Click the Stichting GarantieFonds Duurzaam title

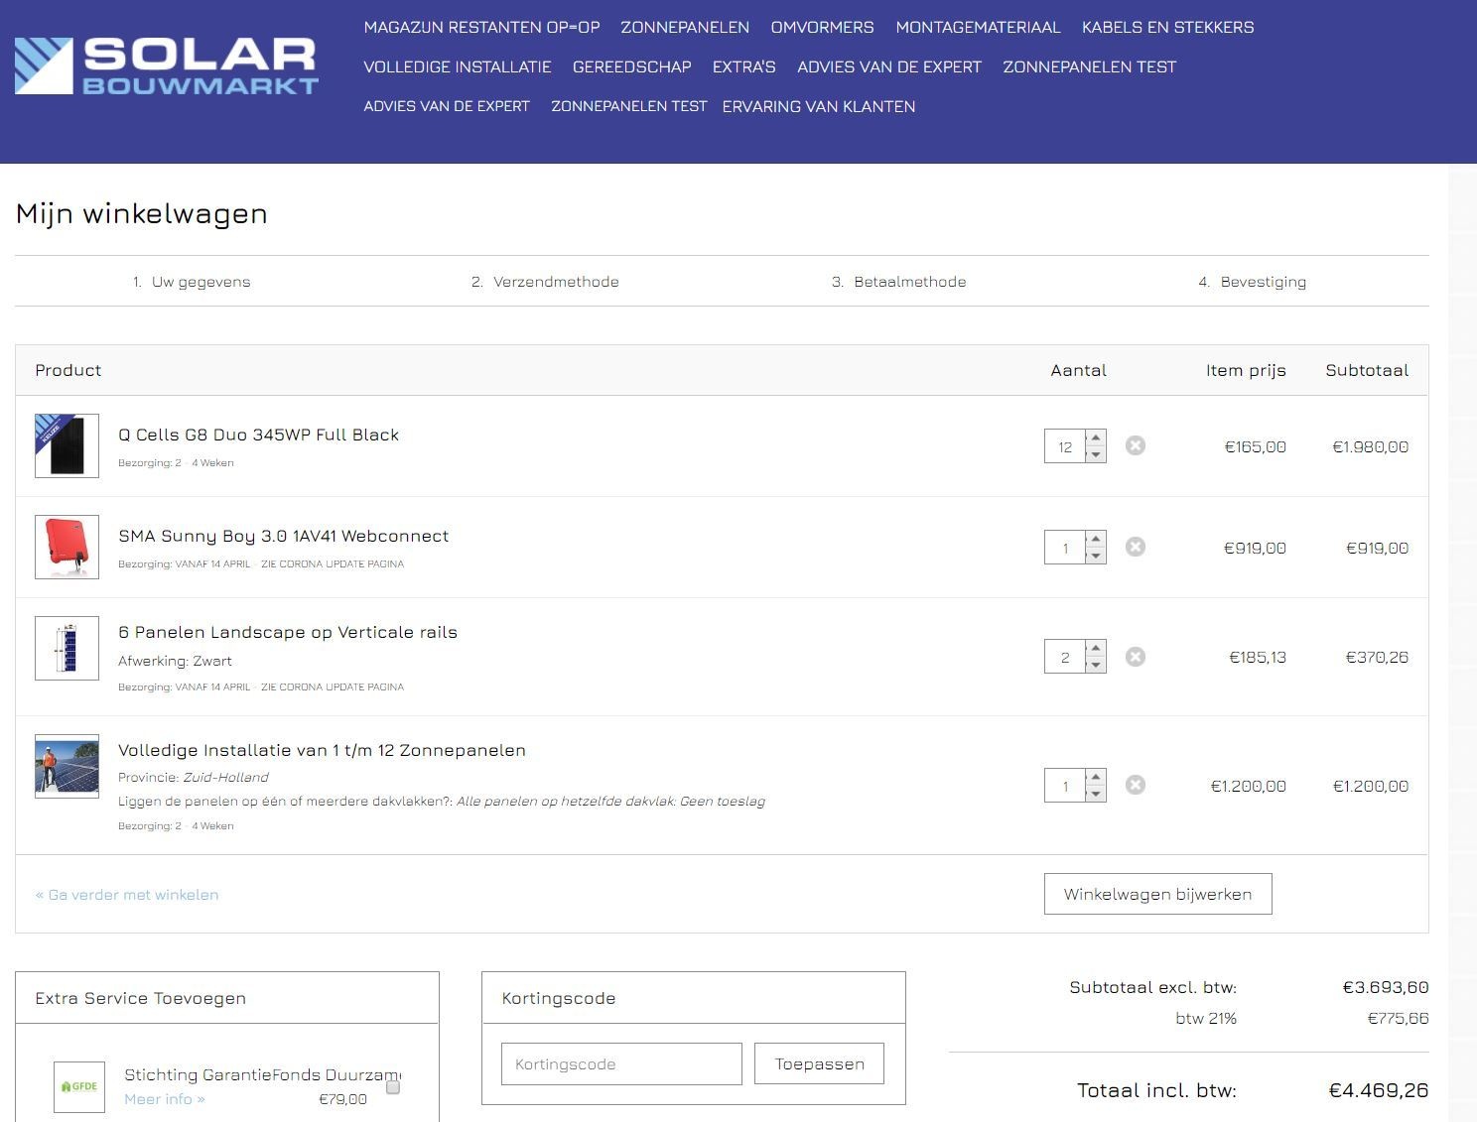tap(262, 1074)
